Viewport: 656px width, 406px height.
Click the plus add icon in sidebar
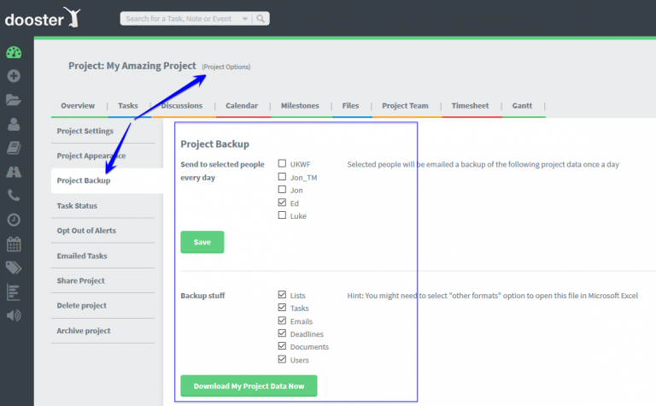pos(14,76)
